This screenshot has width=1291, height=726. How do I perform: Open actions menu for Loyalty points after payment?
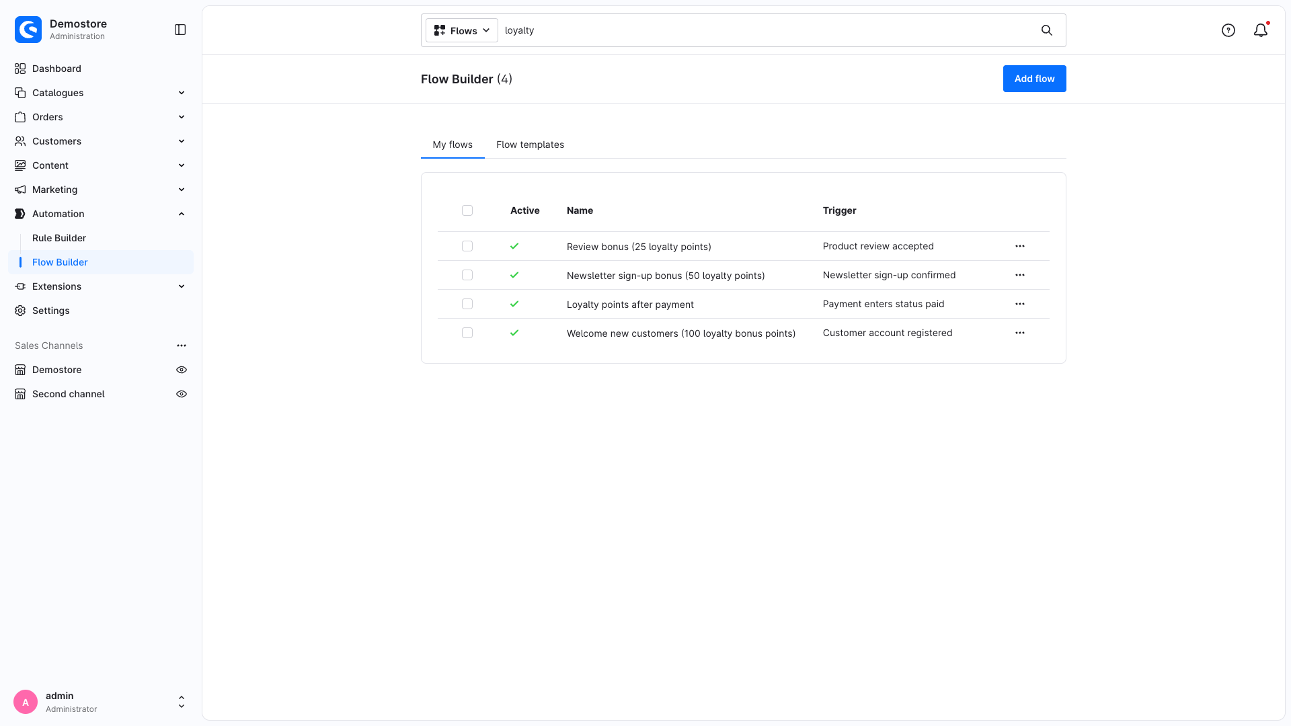pos(1020,304)
